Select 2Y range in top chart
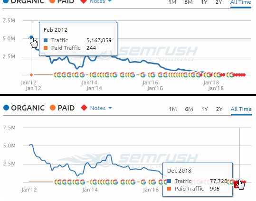The width and height of the screenshot is (256, 201). [219, 2]
